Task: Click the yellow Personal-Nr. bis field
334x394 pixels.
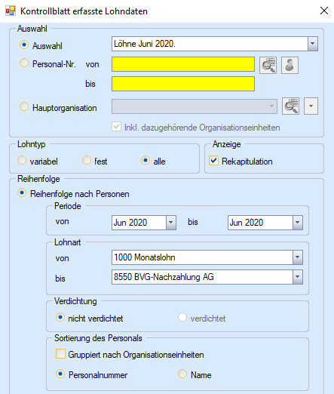Action: (183, 84)
